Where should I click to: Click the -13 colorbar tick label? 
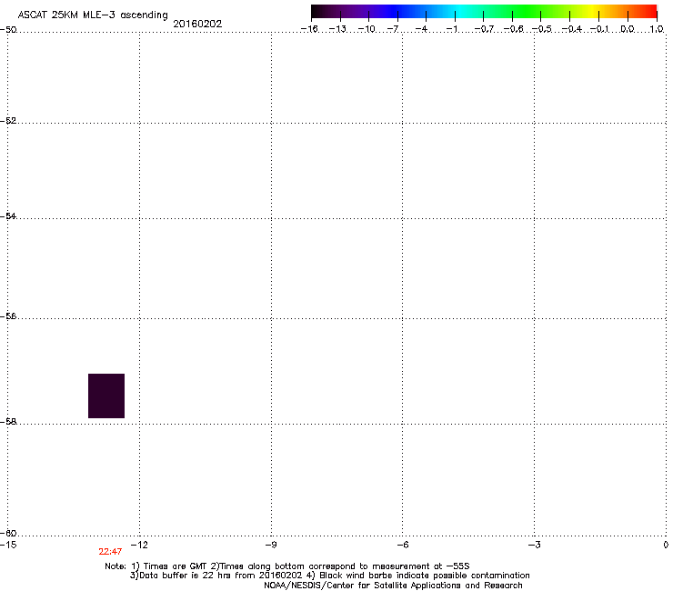[337, 29]
